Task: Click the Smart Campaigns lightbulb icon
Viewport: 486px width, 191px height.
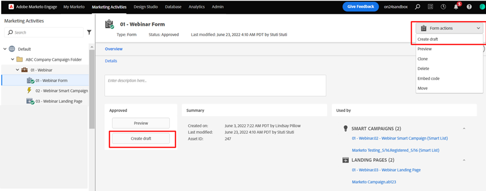Action: tap(346, 128)
